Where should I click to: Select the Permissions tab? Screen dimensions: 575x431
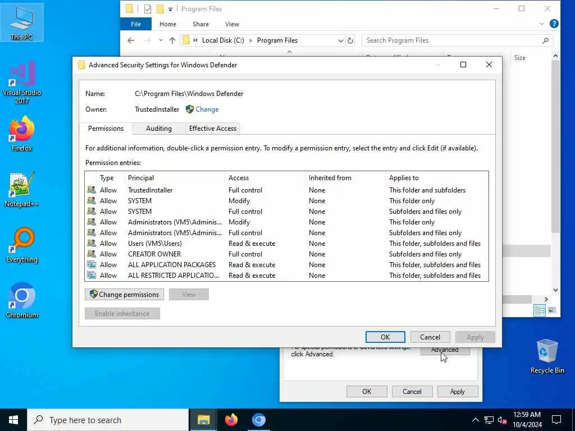coord(106,129)
